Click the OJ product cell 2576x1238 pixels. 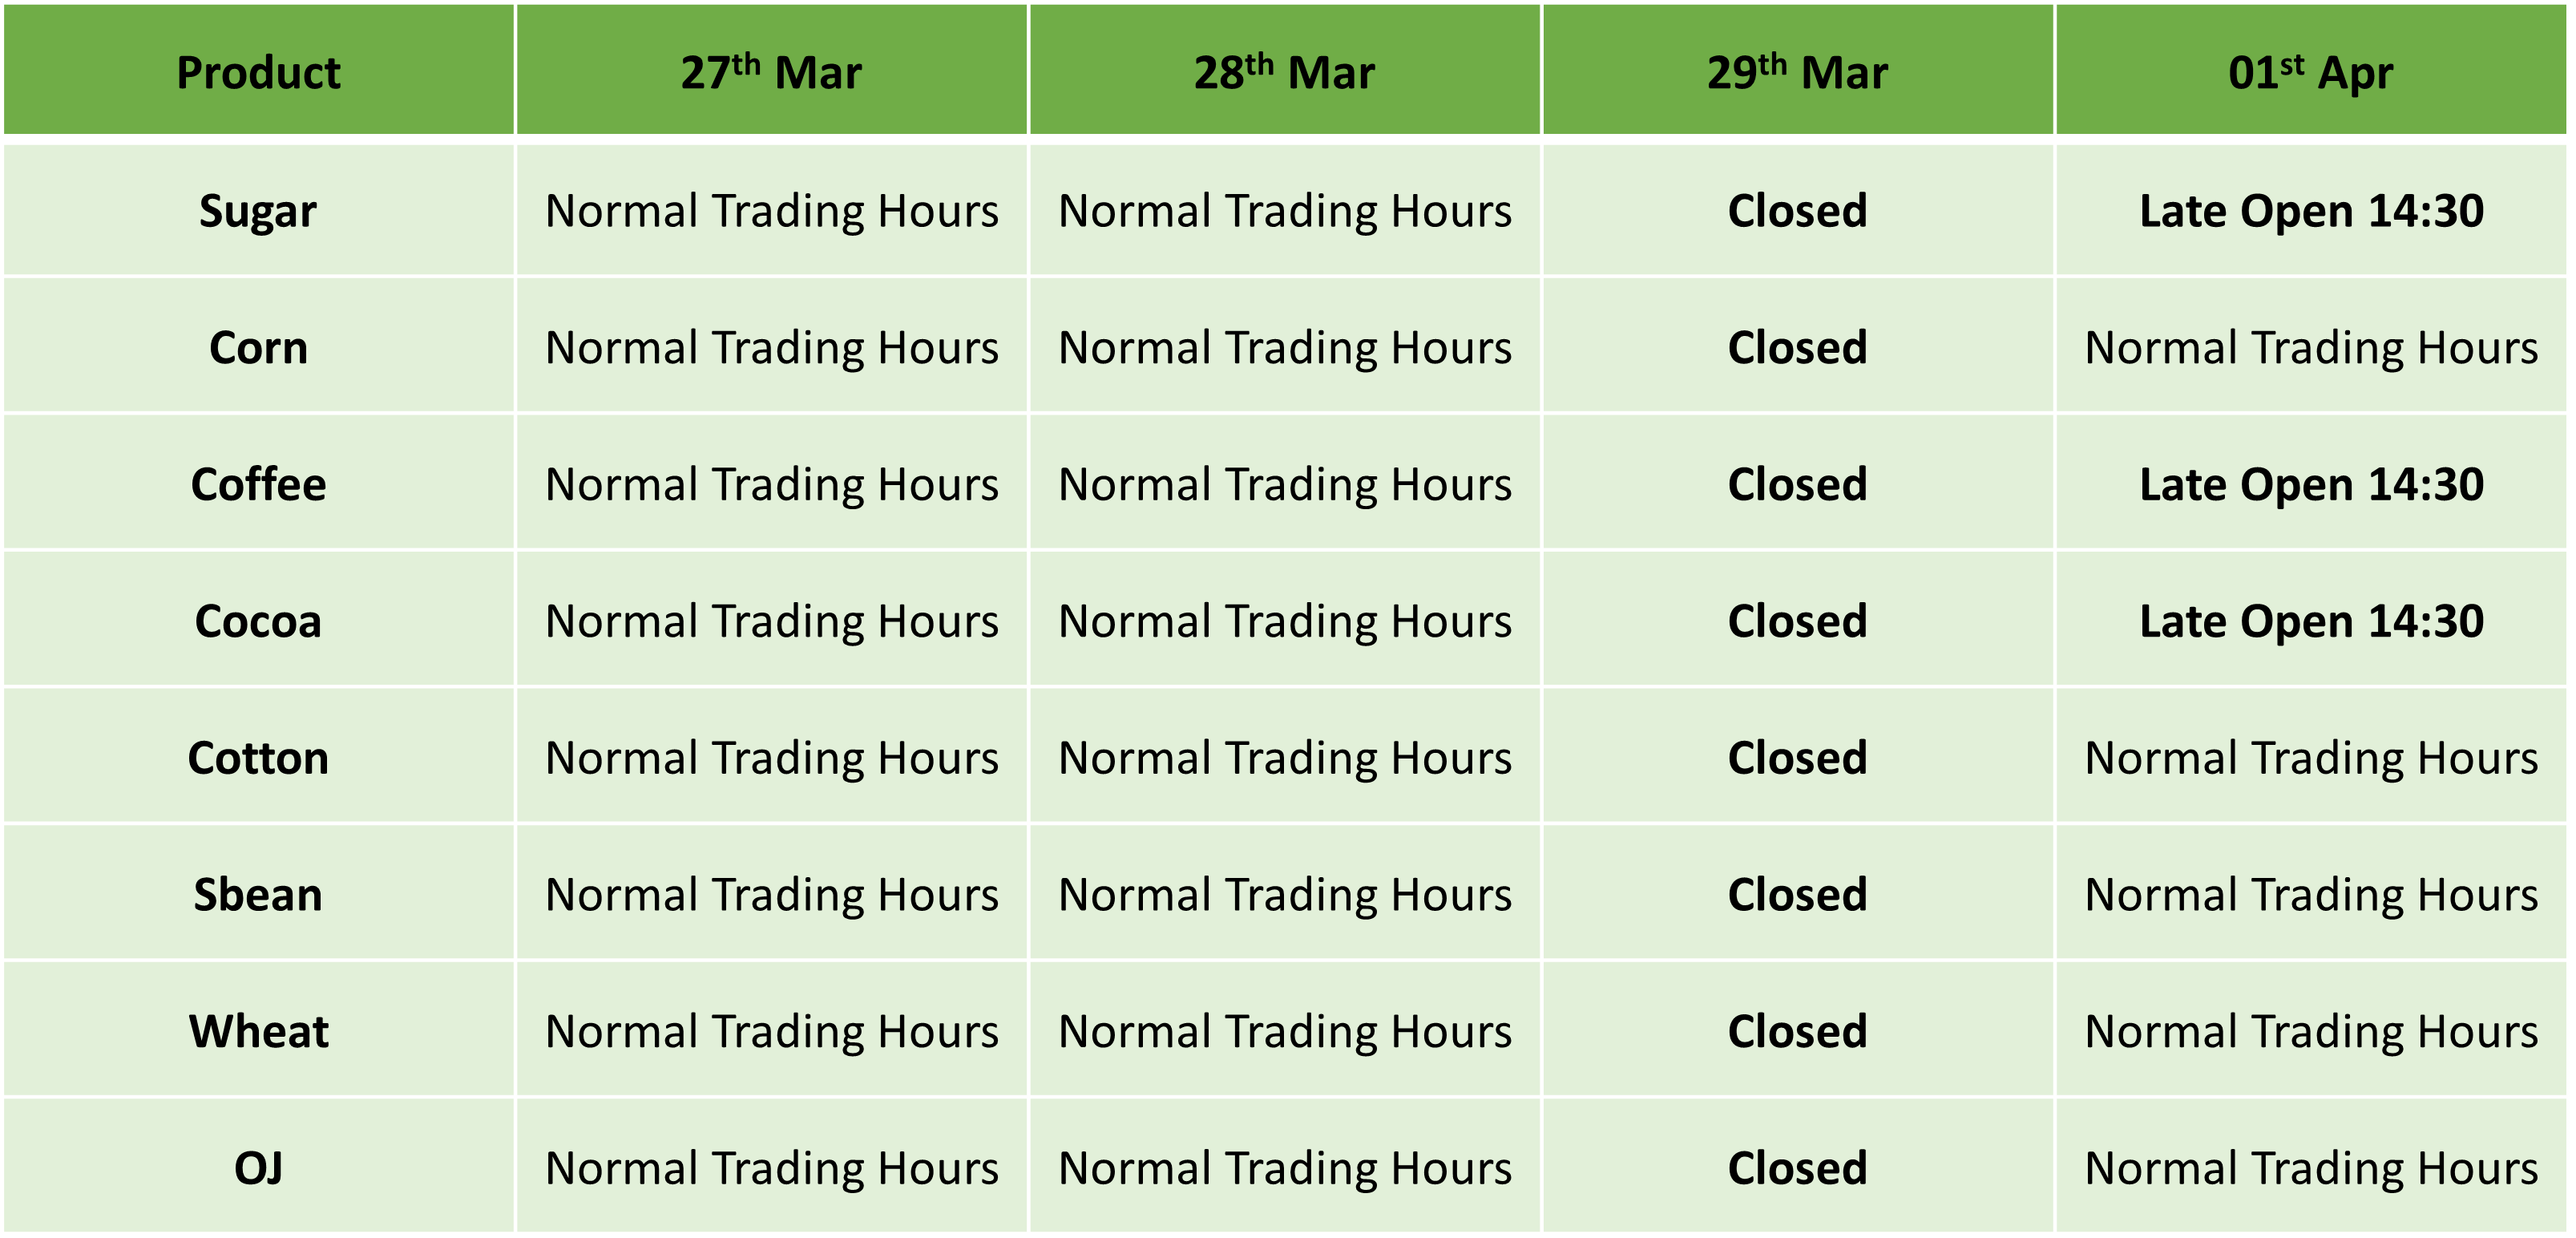258,1167
